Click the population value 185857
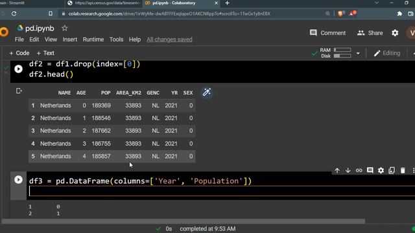415x233 pixels. pos(101,156)
